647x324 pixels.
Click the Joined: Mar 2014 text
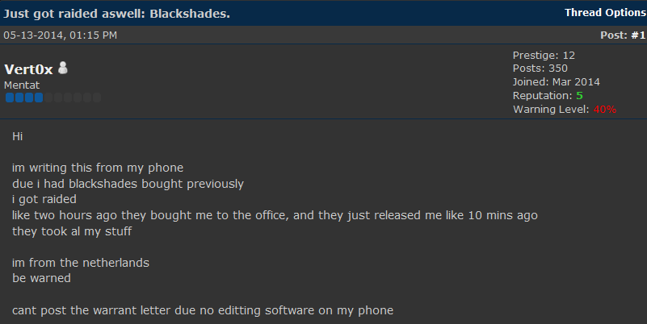coord(556,81)
